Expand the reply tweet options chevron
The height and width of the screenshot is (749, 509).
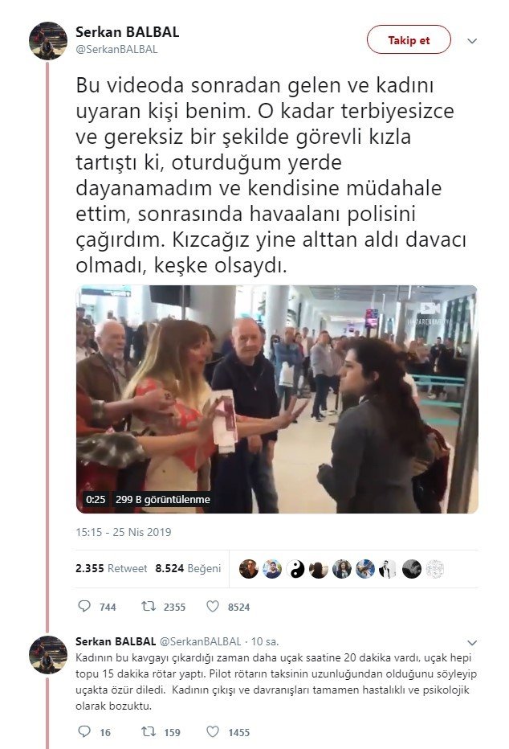tap(472, 642)
